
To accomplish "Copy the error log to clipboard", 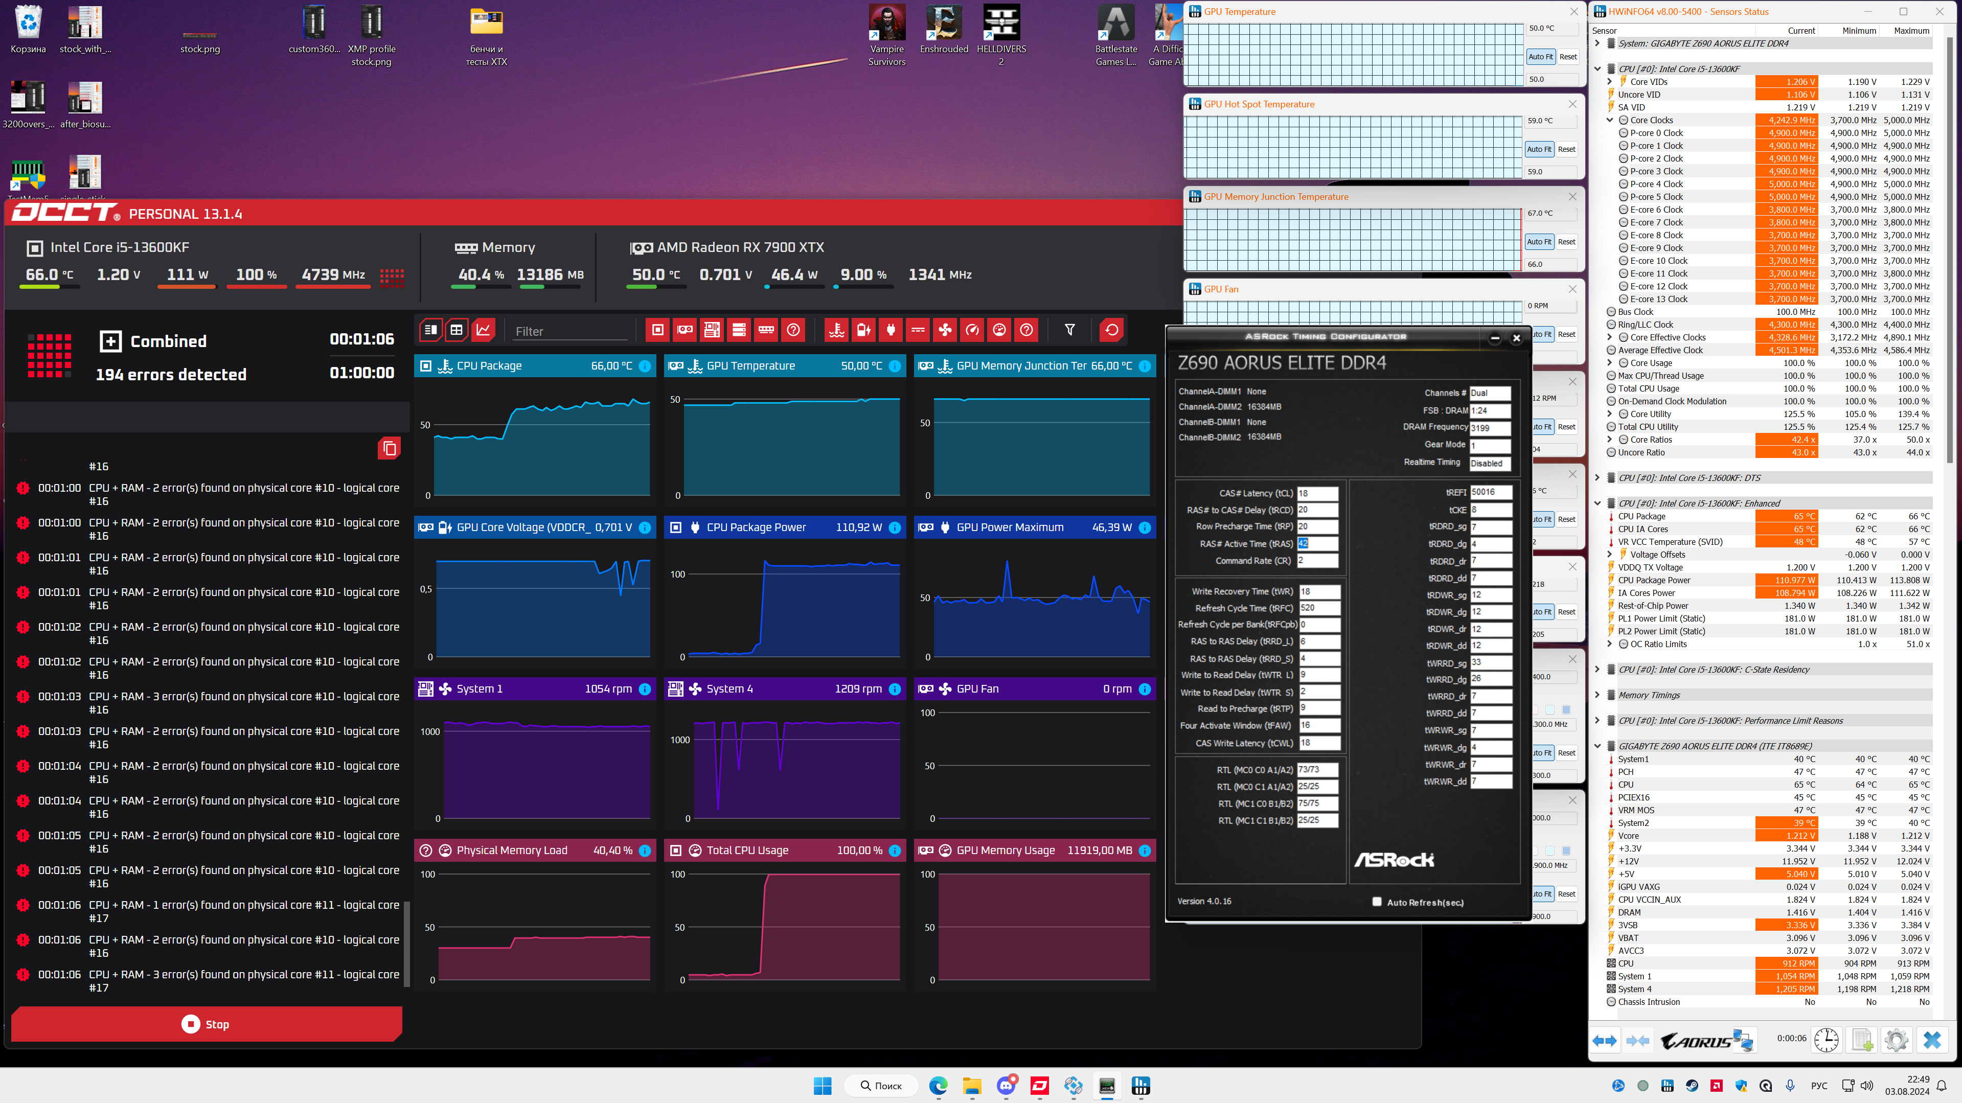I will pyautogui.click(x=389, y=449).
